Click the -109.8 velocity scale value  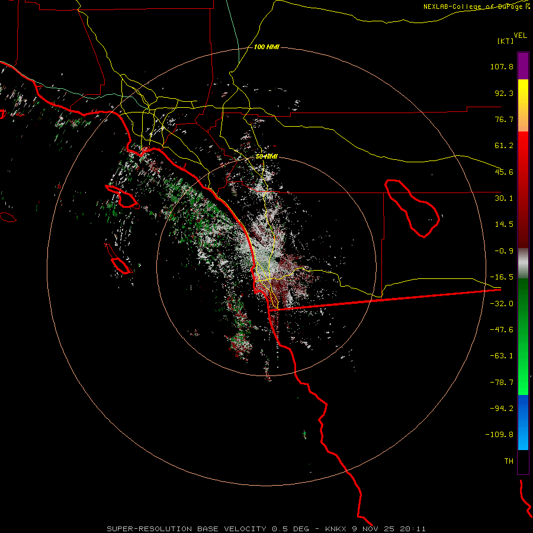coord(500,435)
